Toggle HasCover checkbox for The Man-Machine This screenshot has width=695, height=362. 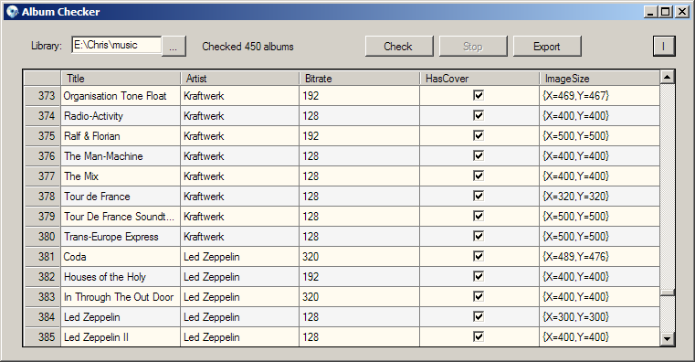click(479, 155)
